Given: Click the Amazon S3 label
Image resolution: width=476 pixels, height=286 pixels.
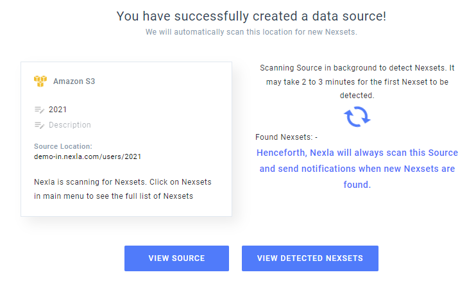Looking at the screenshot, I should point(74,81).
